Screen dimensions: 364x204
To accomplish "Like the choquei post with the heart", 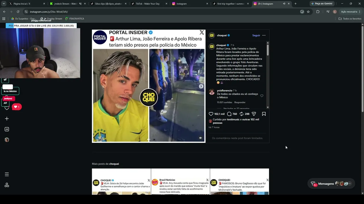I will coord(211,114).
